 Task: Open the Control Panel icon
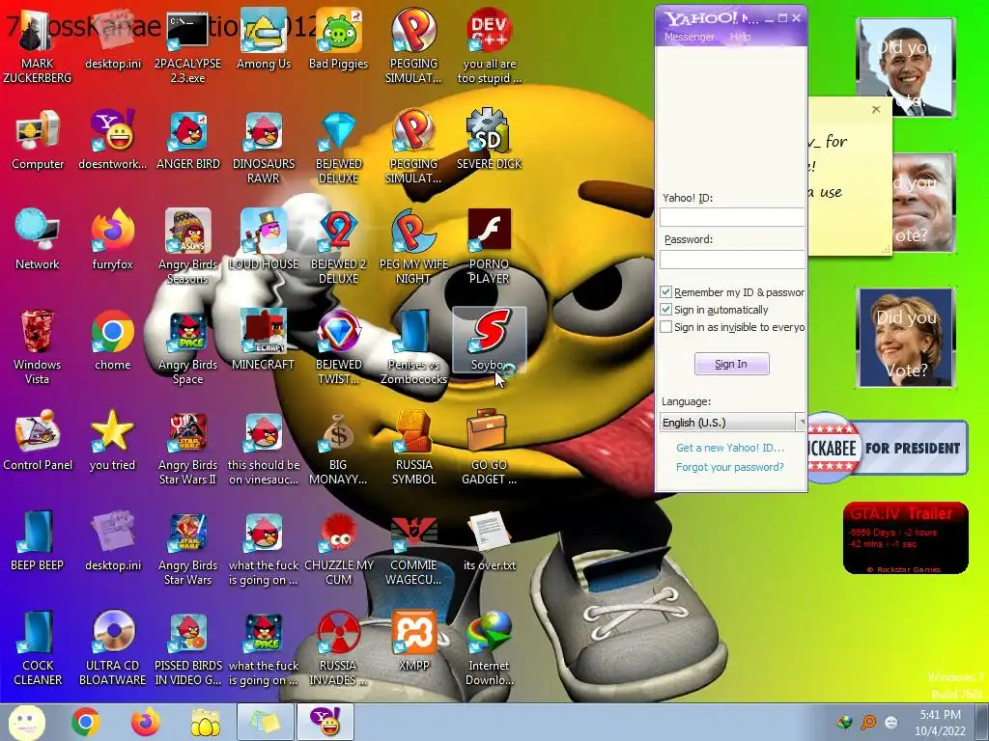38,440
